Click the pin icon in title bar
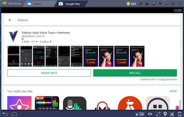This screenshot has width=184, height=117. [x=141, y=4]
